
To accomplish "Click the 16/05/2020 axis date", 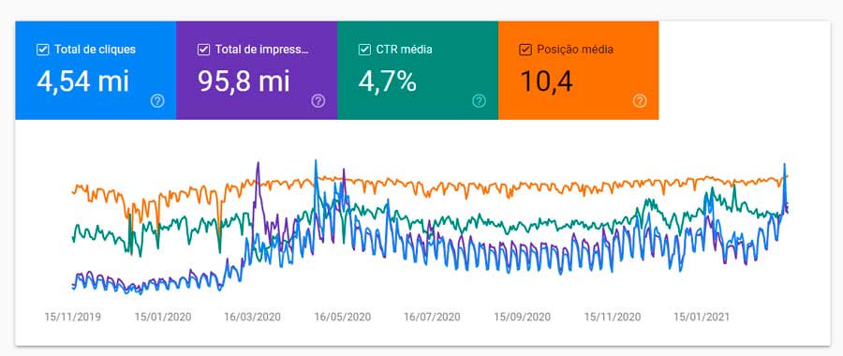I will pyautogui.click(x=343, y=317).
